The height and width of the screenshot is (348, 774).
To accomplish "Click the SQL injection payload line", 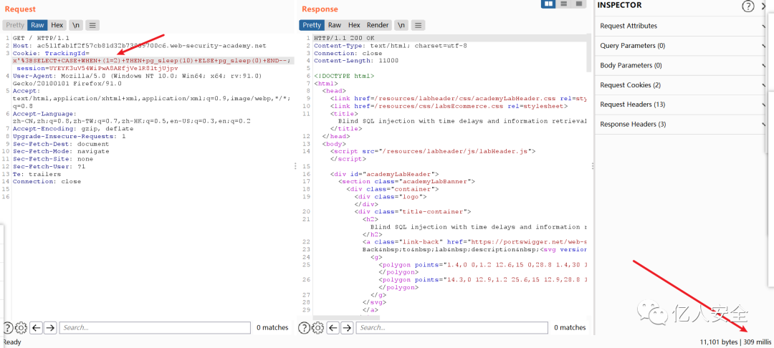I will click(x=151, y=60).
